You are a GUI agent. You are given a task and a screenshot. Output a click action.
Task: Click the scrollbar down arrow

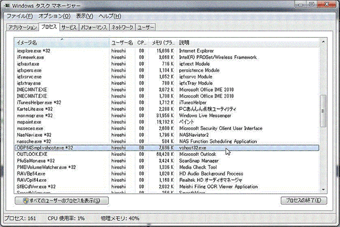[323, 189]
